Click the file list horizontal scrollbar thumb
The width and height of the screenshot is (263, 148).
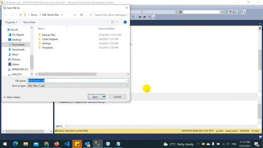[67, 74]
